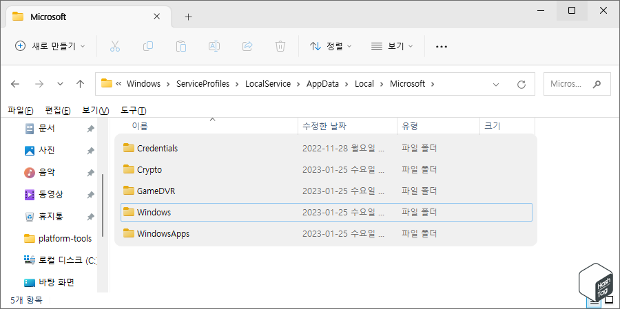This screenshot has width=620, height=309.
Task: Navigate to Local in address bar
Action: [364, 84]
